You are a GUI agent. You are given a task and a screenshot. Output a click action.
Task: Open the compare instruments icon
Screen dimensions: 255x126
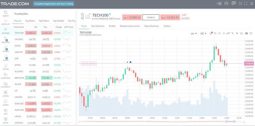(x=241, y=33)
